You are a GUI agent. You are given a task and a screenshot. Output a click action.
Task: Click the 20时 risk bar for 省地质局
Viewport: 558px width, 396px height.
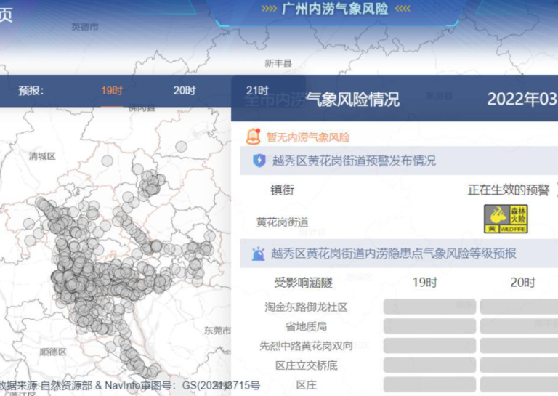click(x=519, y=326)
